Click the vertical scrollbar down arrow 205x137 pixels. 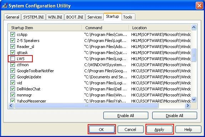[x=194, y=100]
